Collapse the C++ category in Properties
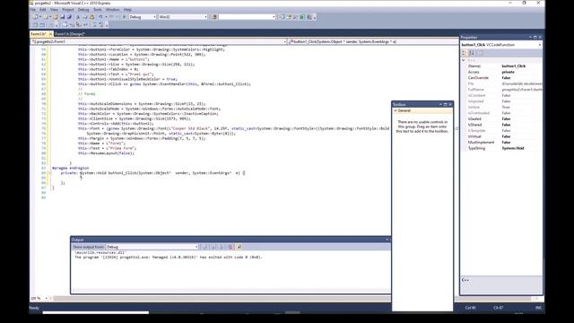Viewport: 574px width, 323px height. click(x=464, y=60)
